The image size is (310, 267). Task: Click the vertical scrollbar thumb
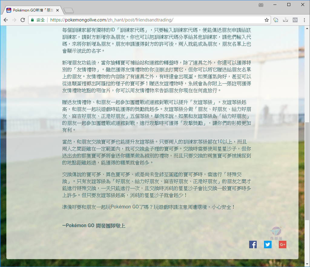[x=307, y=171]
